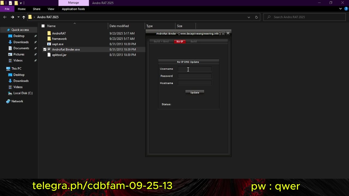
Task: Open the Application Tools tab
Action: 73,9
